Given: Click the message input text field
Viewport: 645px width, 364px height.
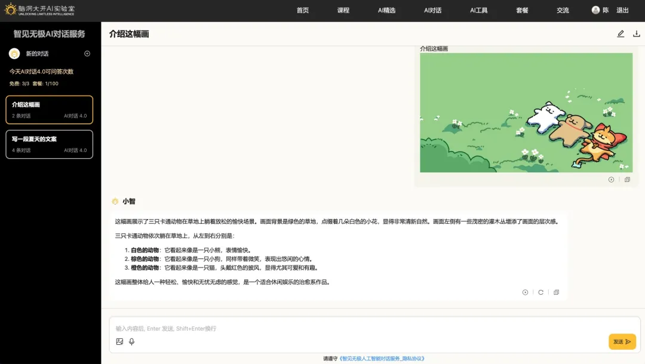Looking at the screenshot, I should tap(358, 329).
